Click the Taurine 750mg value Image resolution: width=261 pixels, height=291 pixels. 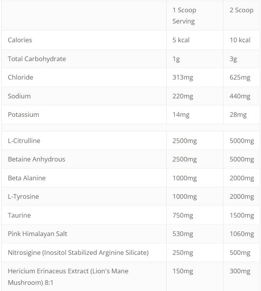(x=183, y=215)
